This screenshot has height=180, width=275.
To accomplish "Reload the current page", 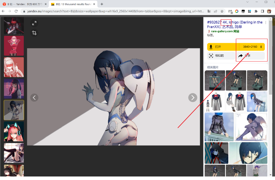I will pyautogui.click(x=16, y=11).
